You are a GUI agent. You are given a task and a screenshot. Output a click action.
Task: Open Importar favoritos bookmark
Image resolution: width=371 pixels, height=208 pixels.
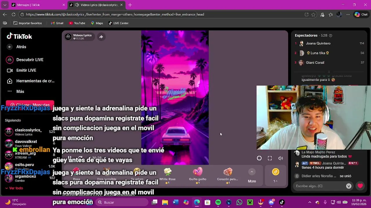click(28, 23)
